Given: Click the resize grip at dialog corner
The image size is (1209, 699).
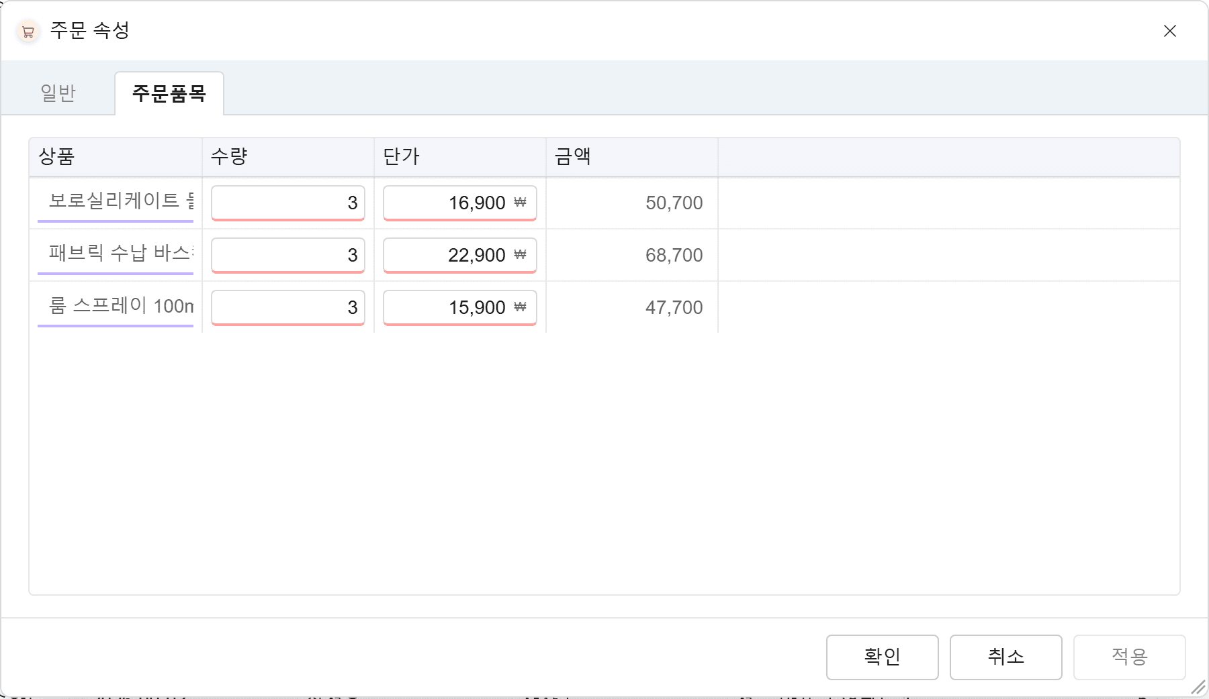Looking at the screenshot, I should (x=1198, y=687).
